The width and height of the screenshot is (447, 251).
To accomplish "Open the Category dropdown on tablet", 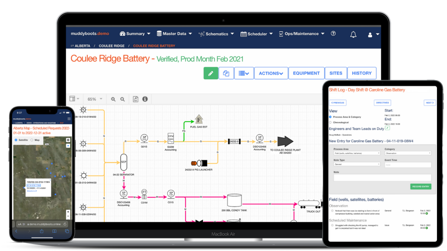I will pos(408,153).
